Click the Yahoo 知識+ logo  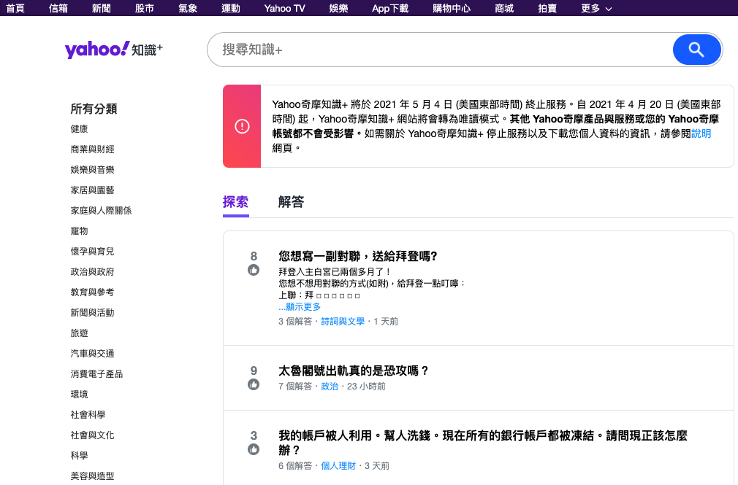(x=113, y=50)
